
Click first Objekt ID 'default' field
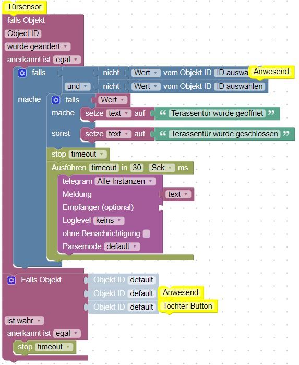(141, 280)
